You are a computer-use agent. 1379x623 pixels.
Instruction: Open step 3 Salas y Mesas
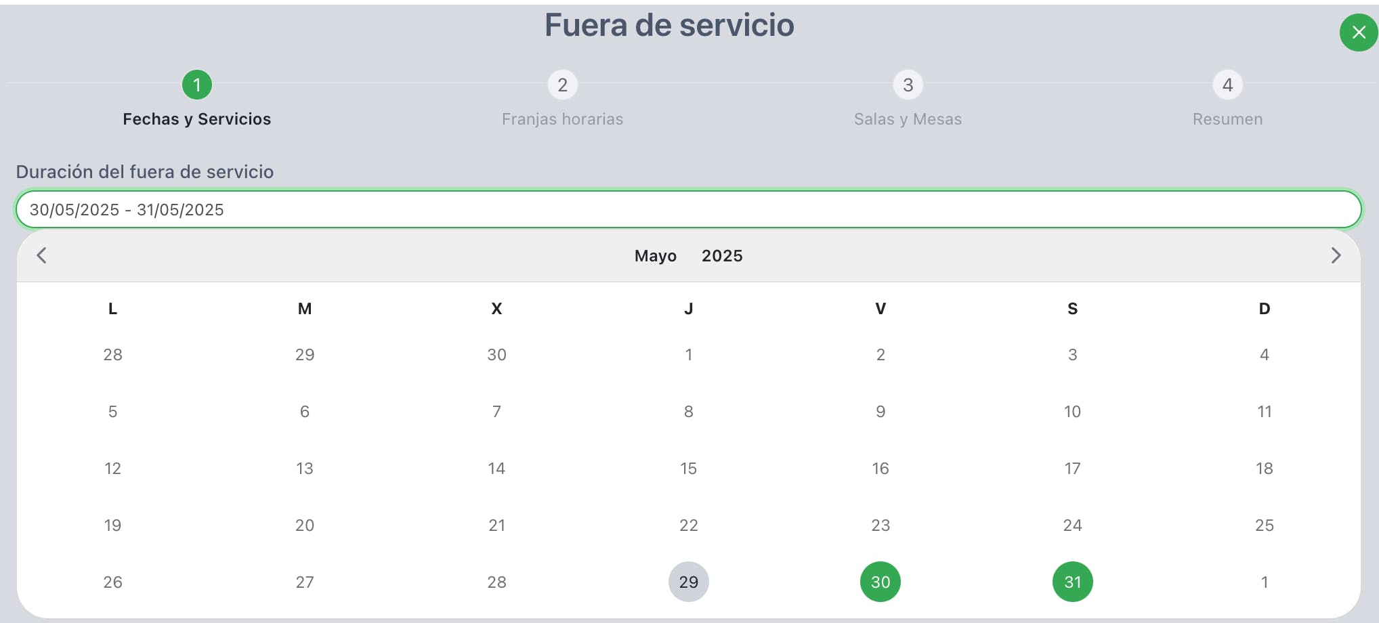908,85
